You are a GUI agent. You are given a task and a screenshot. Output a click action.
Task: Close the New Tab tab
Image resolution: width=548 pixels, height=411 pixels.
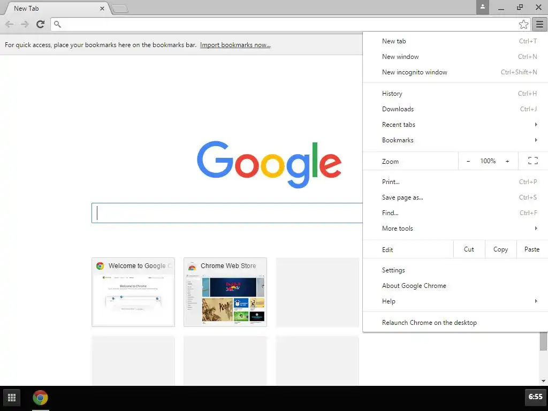click(102, 9)
